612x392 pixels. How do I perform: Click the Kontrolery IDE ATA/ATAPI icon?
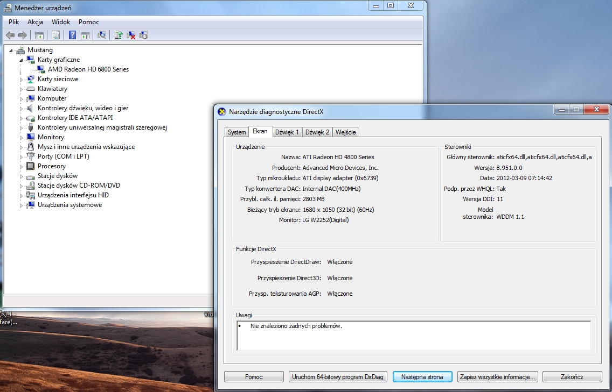point(31,118)
